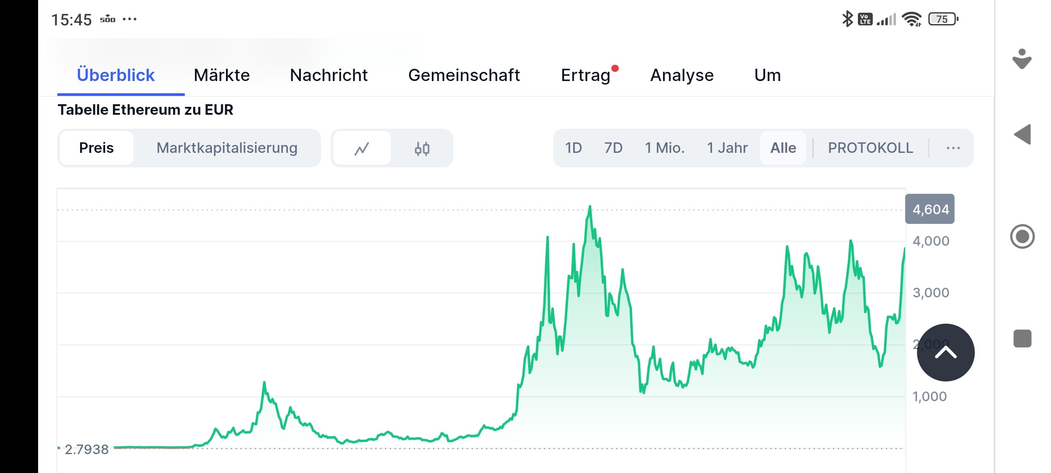Viewport: 1051px width, 473px height.
Task: Set chart range to 1 Jahr
Action: (727, 148)
